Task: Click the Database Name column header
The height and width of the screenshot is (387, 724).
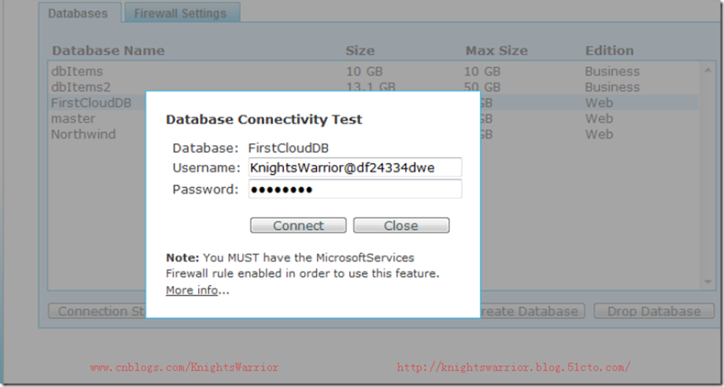Action: click(x=108, y=51)
